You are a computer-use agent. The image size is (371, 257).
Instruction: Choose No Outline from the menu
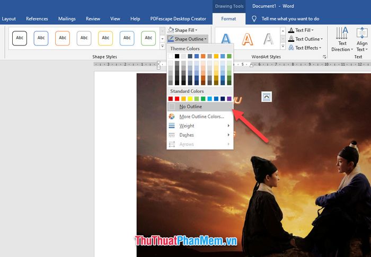click(x=200, y=107)
